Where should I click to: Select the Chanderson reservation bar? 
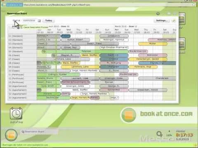(x=157, y=79)
